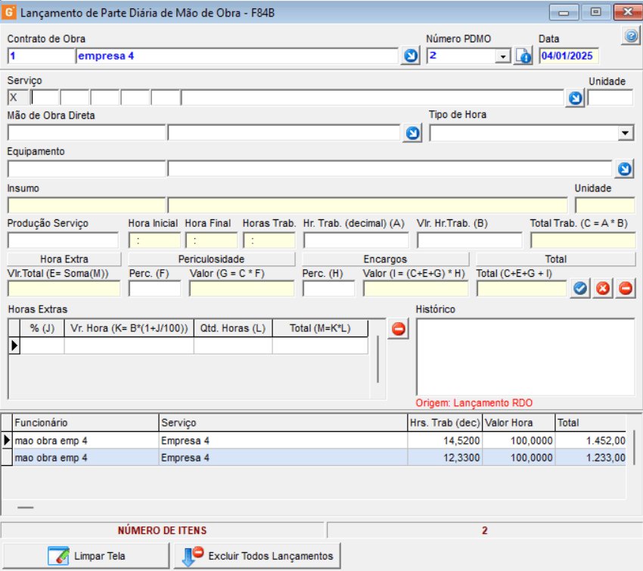Click the Total cell 1.452,00
643x571 pixels.
pos(591,441)
